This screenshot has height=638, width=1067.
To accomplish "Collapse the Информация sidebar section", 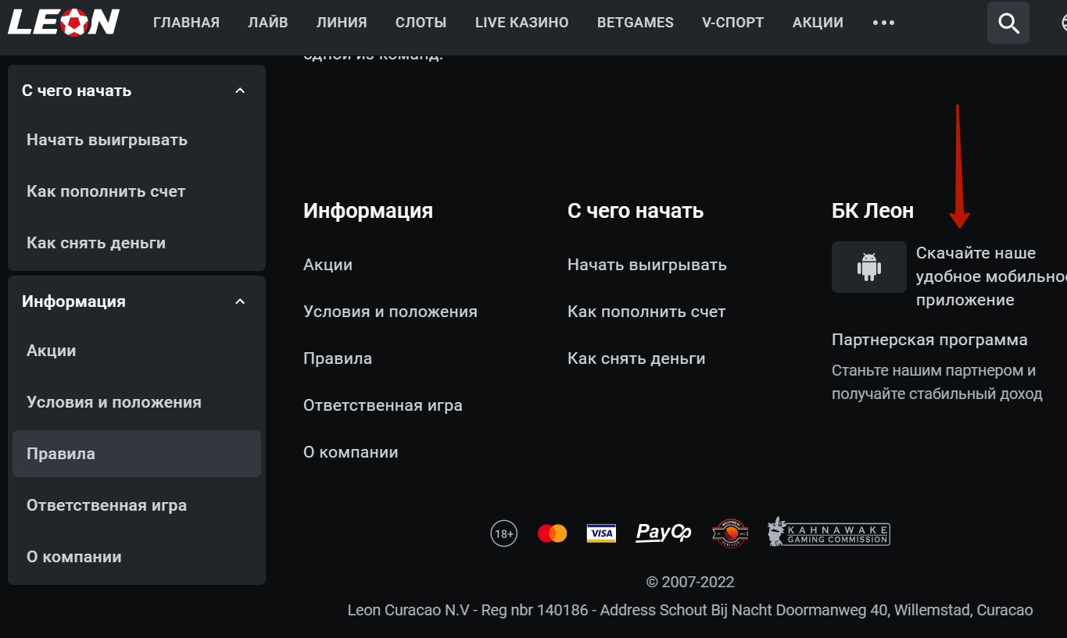I will coord(242,301).
